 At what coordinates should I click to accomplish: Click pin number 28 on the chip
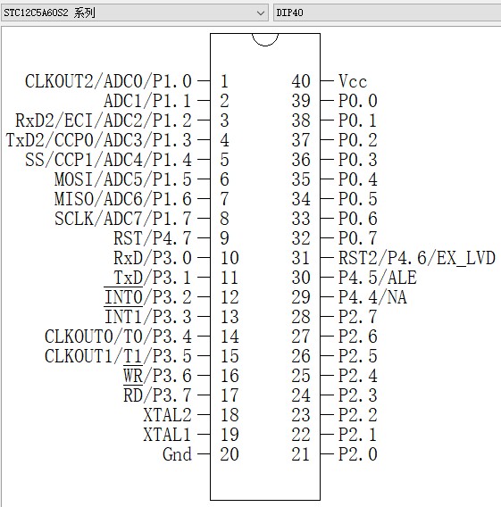(301, 317)
